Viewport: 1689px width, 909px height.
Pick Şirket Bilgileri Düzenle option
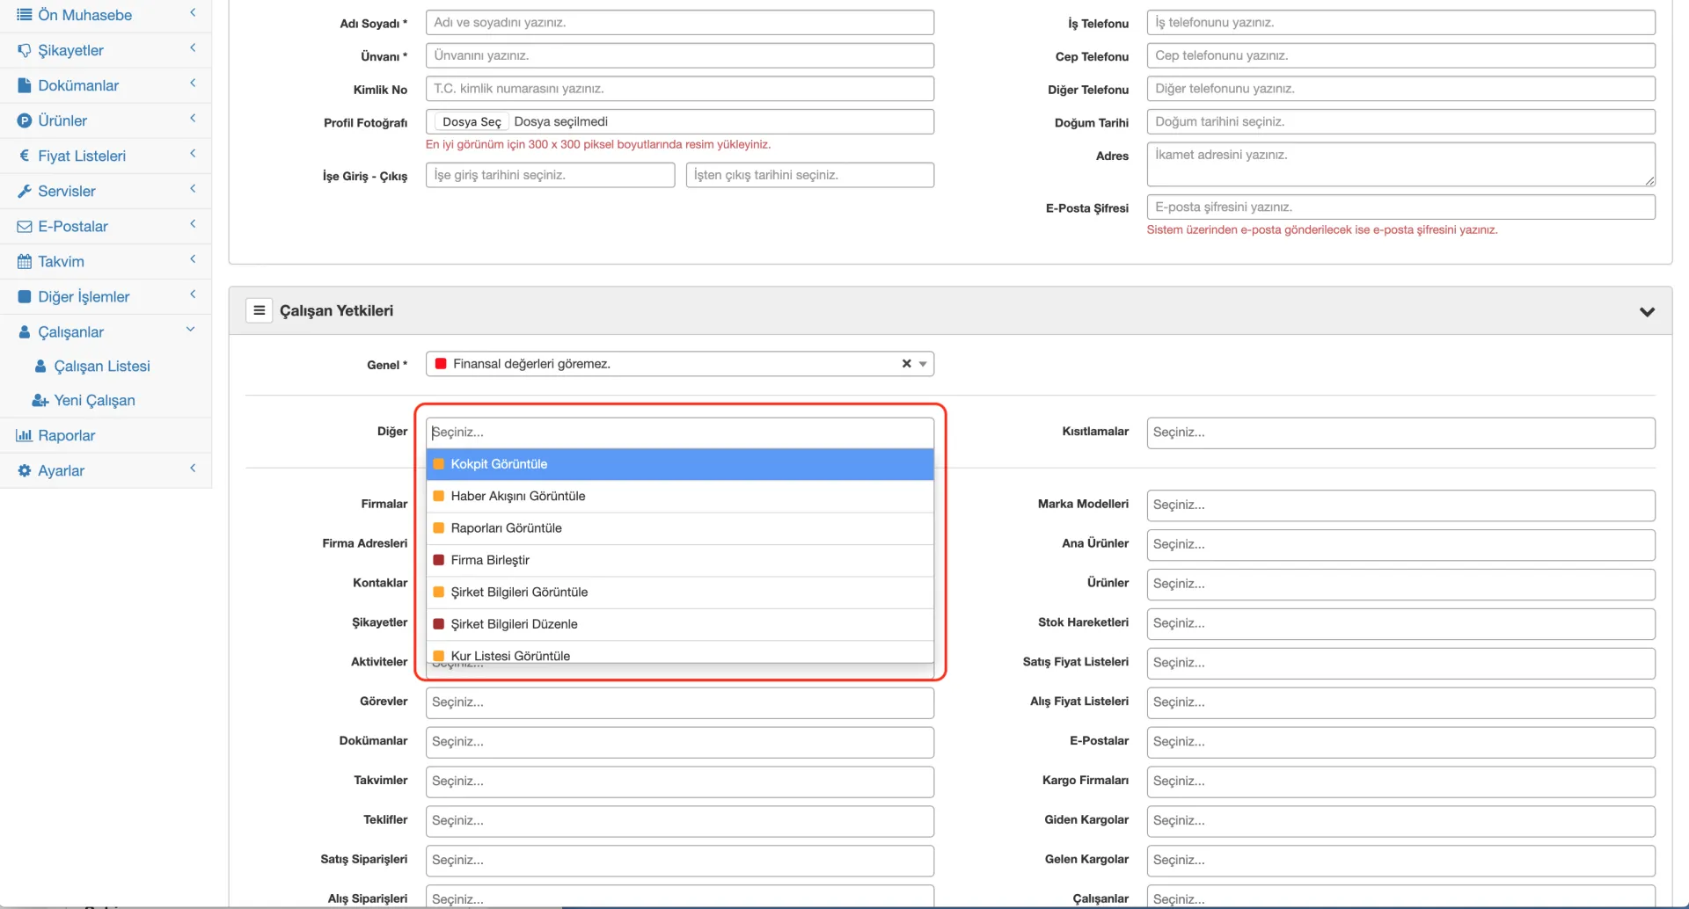pyautogui.click(x=680, y=624)
